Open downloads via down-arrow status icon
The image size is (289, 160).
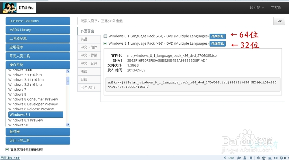tap(251, 158)
